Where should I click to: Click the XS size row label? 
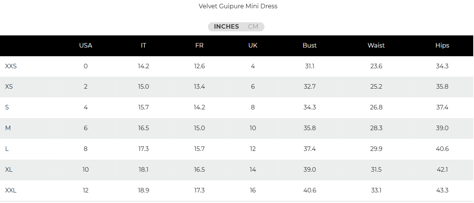(9, 87)
